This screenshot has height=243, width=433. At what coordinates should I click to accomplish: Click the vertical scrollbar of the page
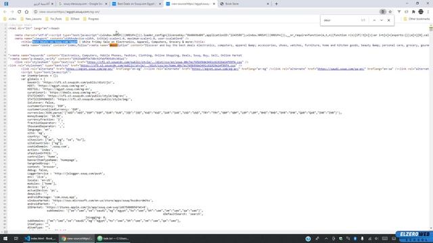coord(431,127)
